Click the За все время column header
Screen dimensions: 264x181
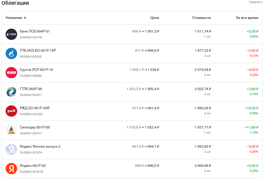[x=247, y=18]
